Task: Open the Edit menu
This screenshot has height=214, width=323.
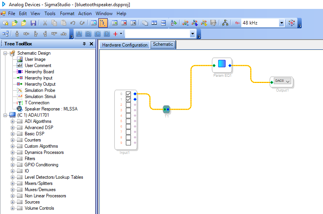Action: pos(23,14)
